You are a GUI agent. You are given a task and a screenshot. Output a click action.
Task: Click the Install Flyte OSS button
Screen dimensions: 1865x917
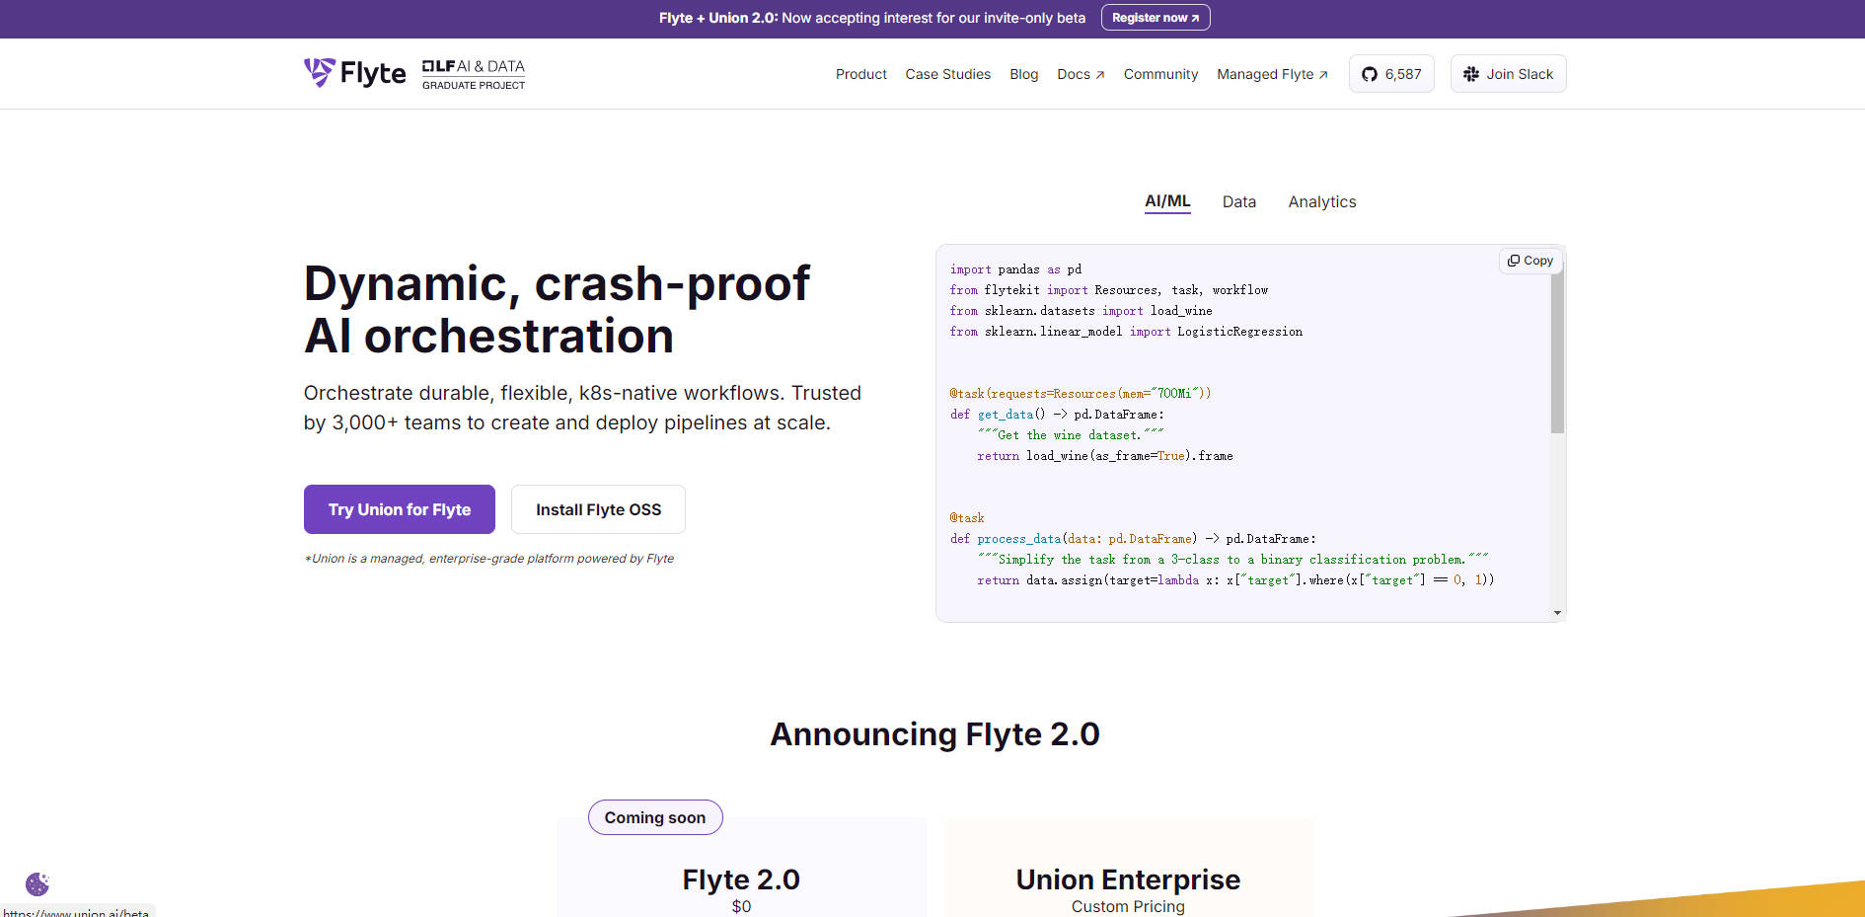(598, 509)
